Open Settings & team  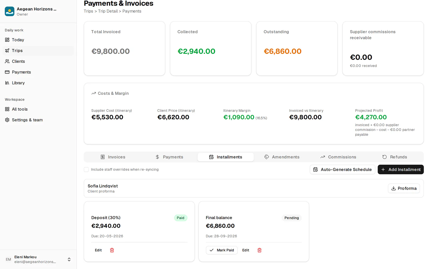tap(38, 120)
